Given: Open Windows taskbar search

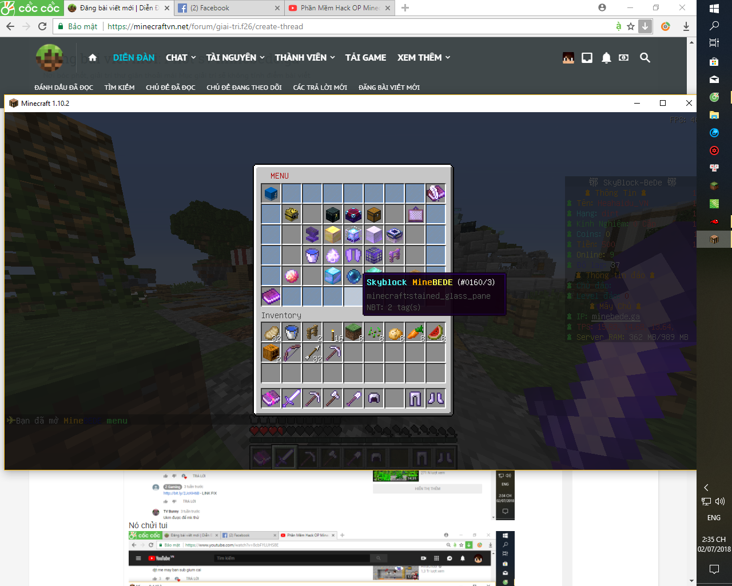Looking at the screenshot, I should pyautogui.click(x=714, y=26).
